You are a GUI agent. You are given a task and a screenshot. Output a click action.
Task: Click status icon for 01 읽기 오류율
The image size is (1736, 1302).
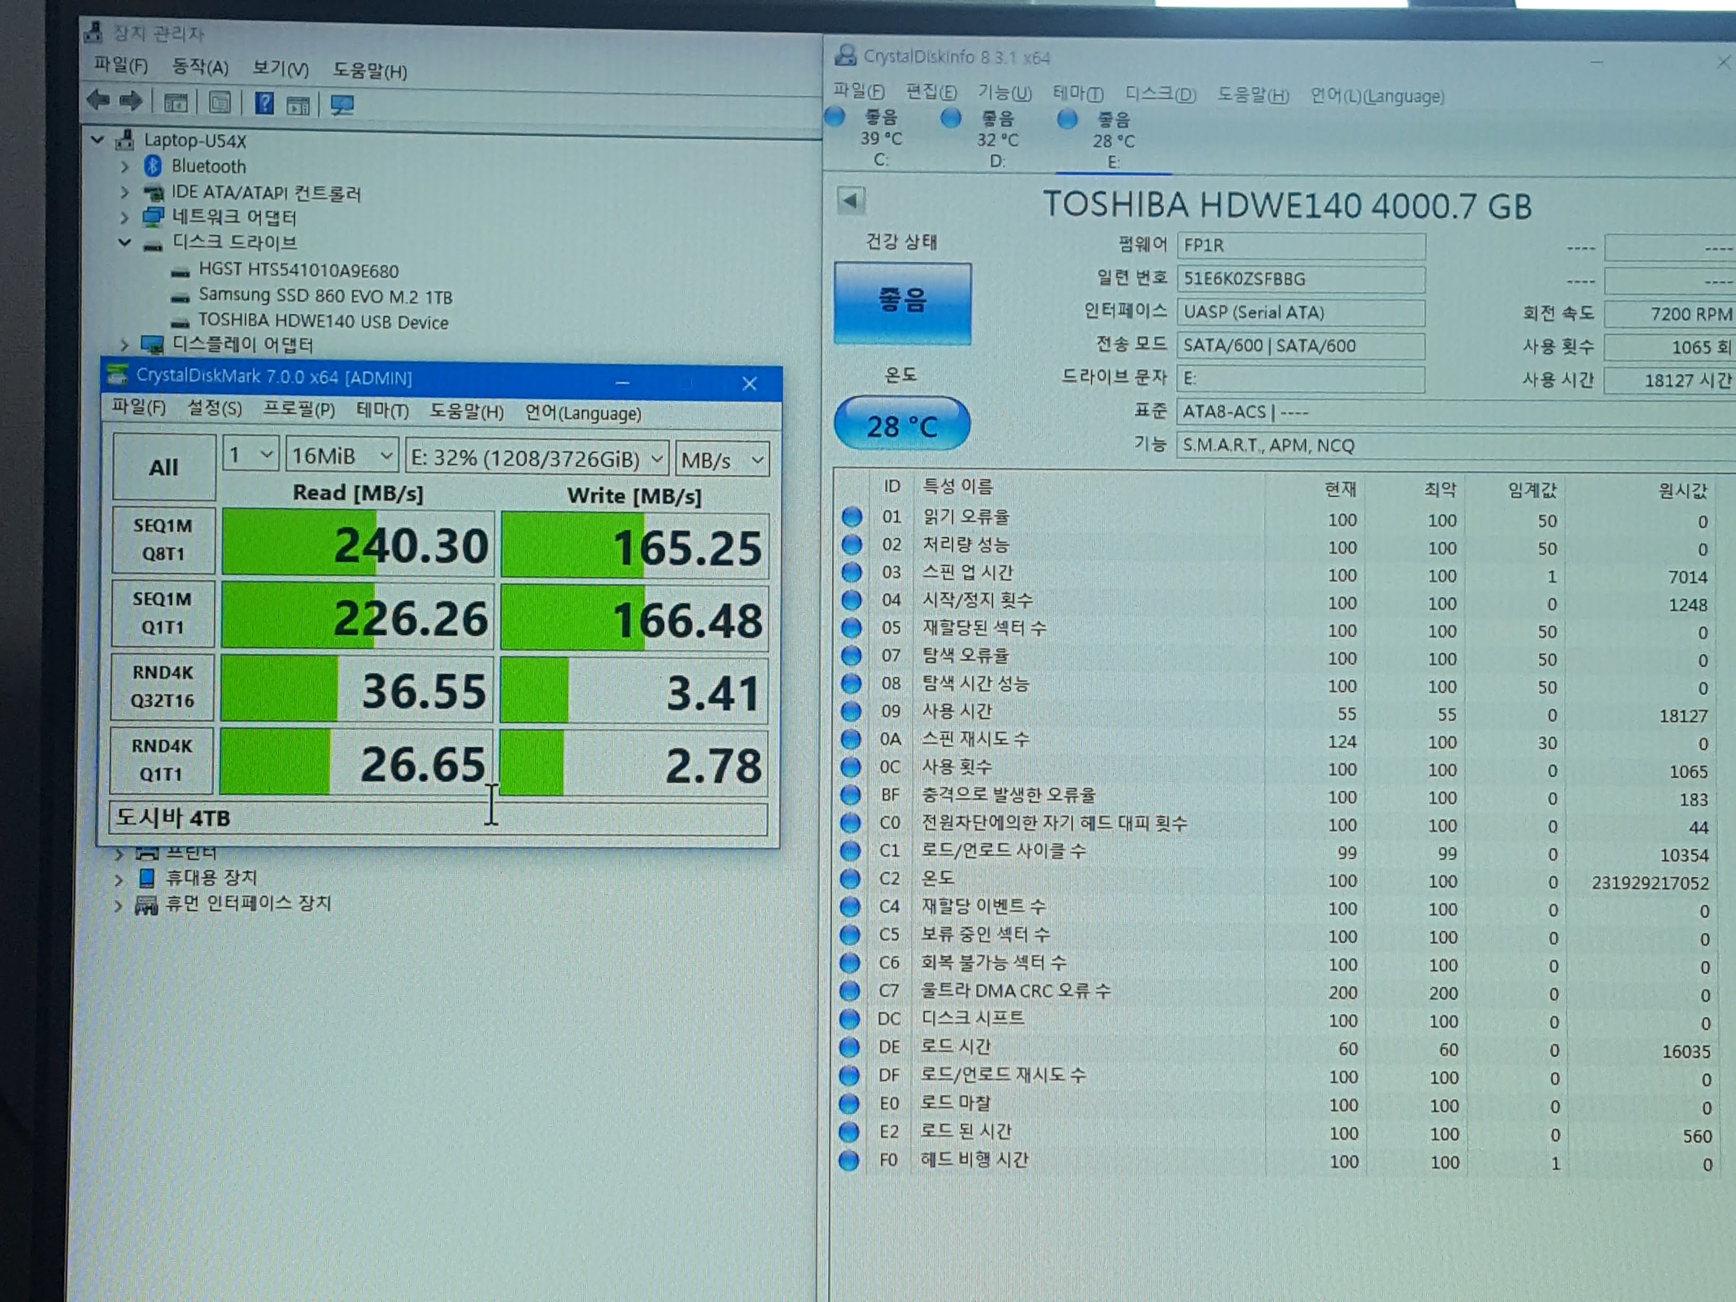852,516
